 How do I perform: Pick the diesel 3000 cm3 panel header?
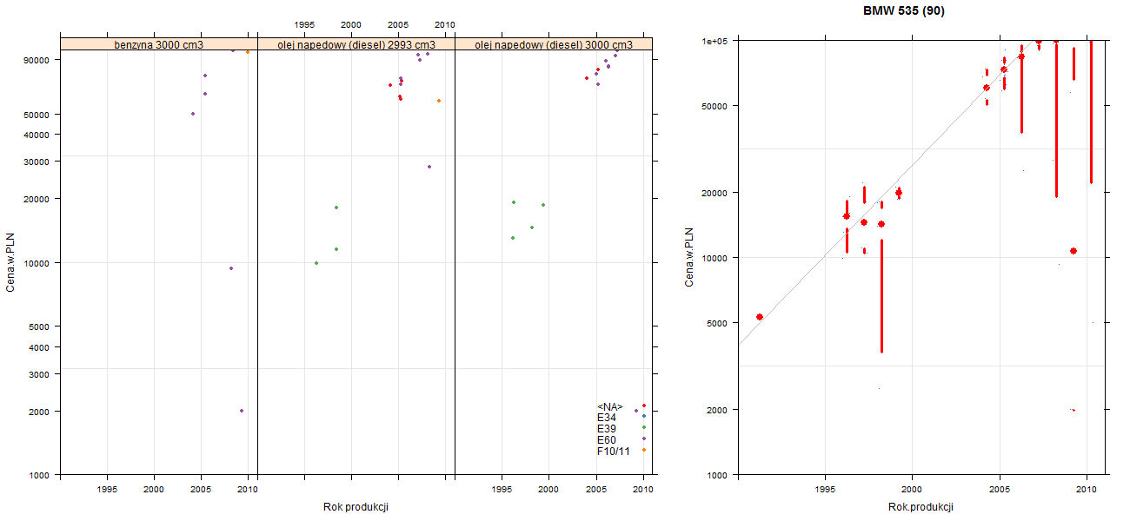(x=554, y=44)
